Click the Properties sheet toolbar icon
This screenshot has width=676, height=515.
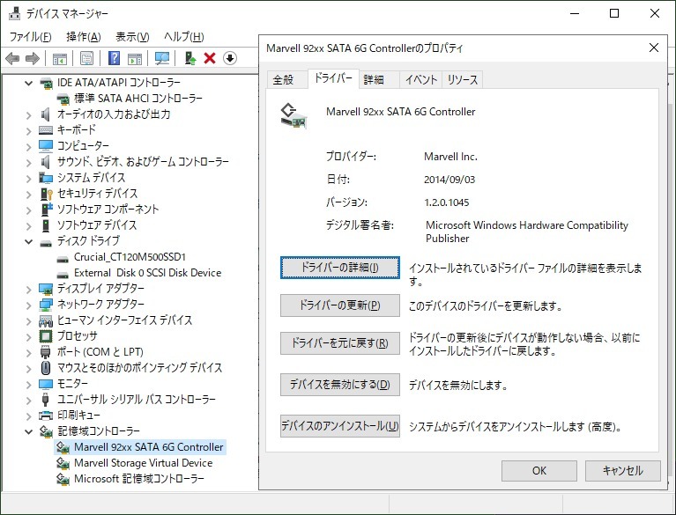click(x=86, y=58)
